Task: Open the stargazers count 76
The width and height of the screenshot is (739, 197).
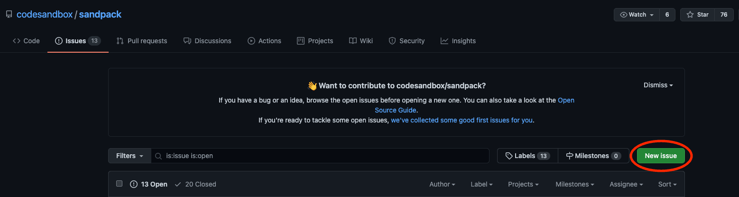Action: (724, 15)
